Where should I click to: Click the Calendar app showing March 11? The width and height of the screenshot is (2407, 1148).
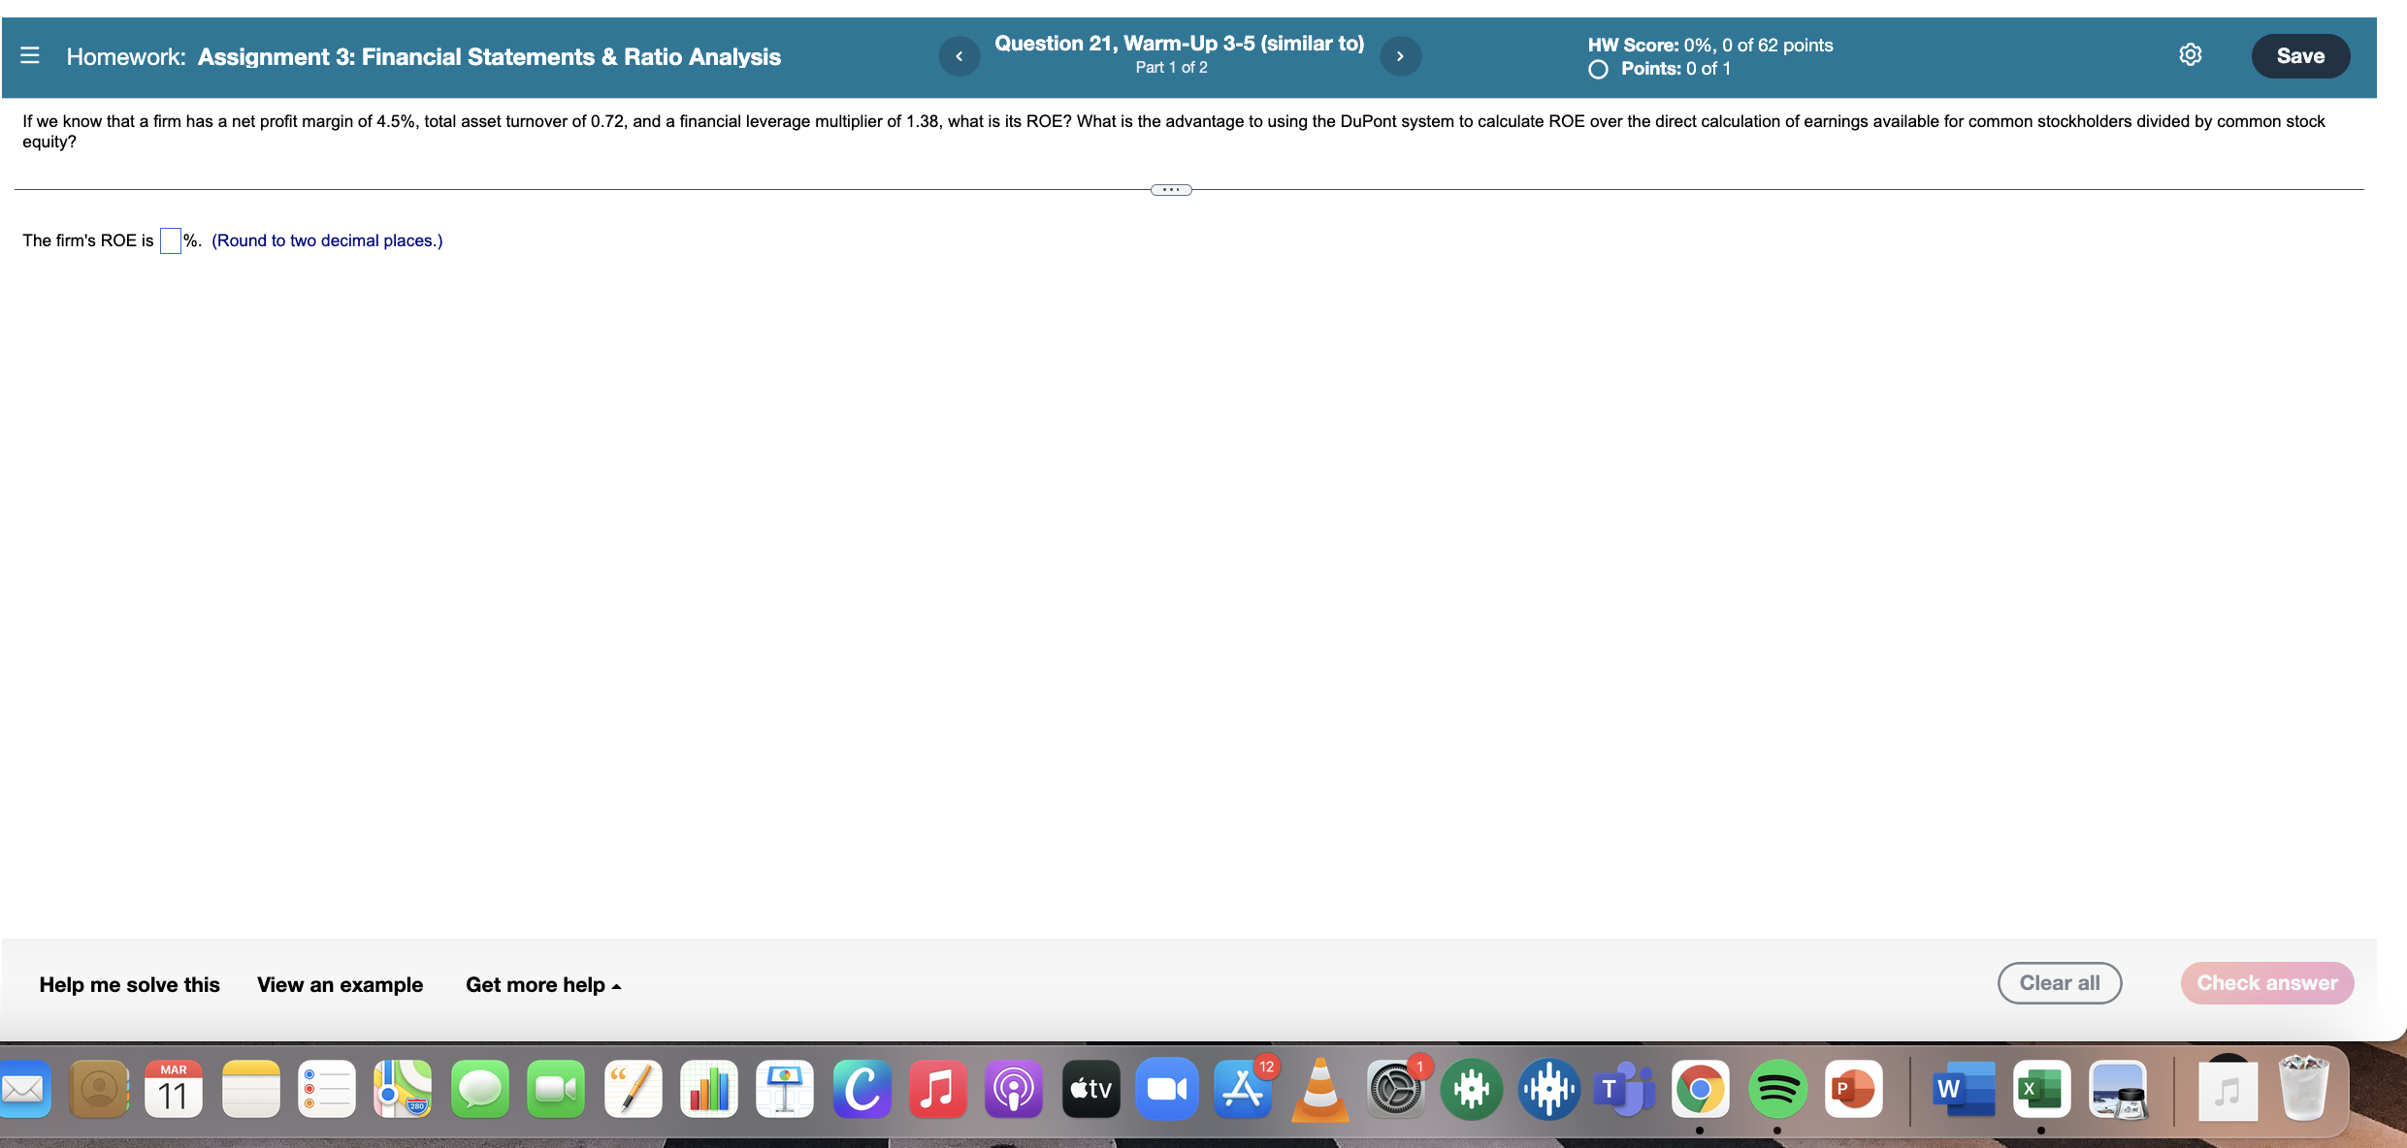[173, 1089]
